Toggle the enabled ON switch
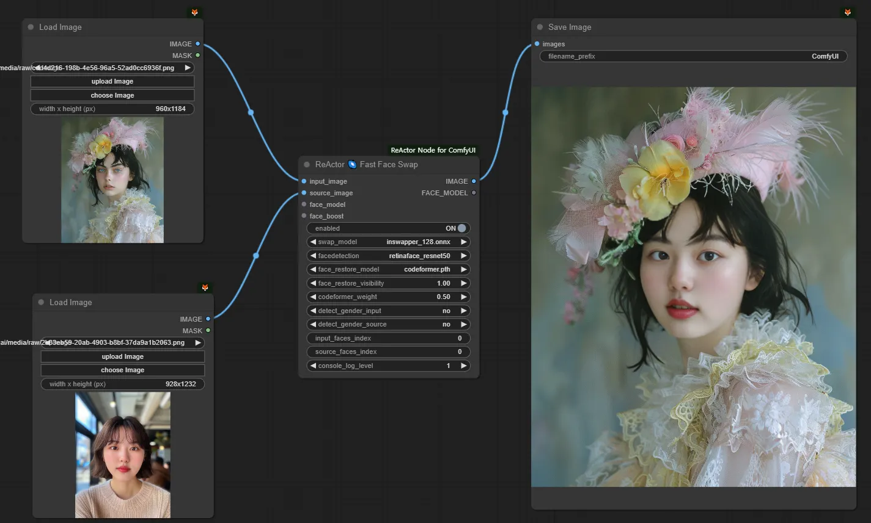871x523 pixels. (x=461, y=228)
